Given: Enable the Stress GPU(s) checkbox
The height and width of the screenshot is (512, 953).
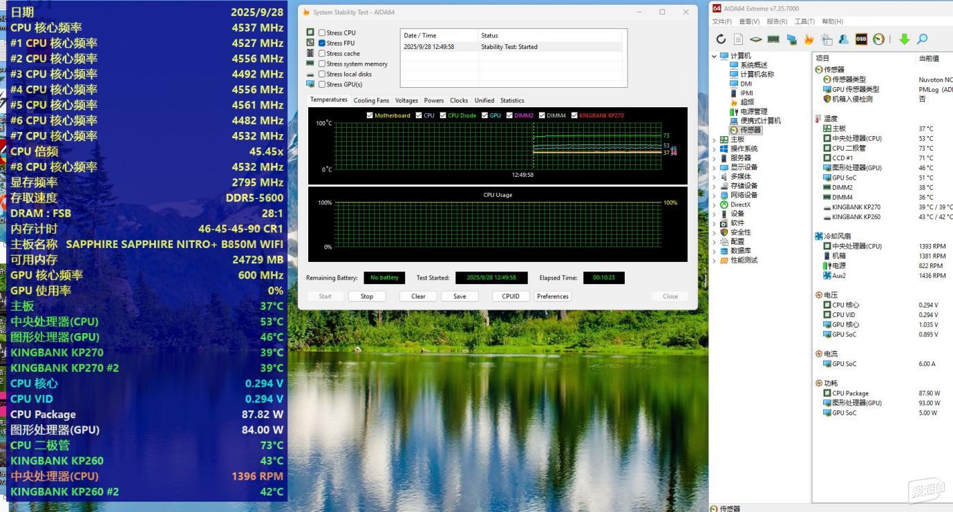Looking at the screenshot, I should (322, 84).
